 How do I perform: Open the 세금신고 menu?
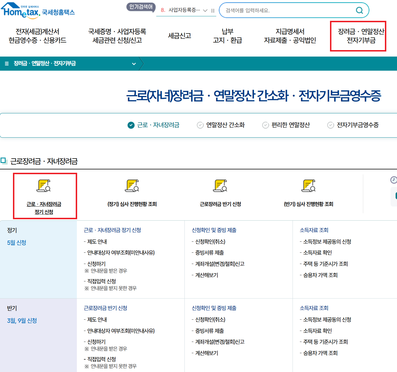180,36
